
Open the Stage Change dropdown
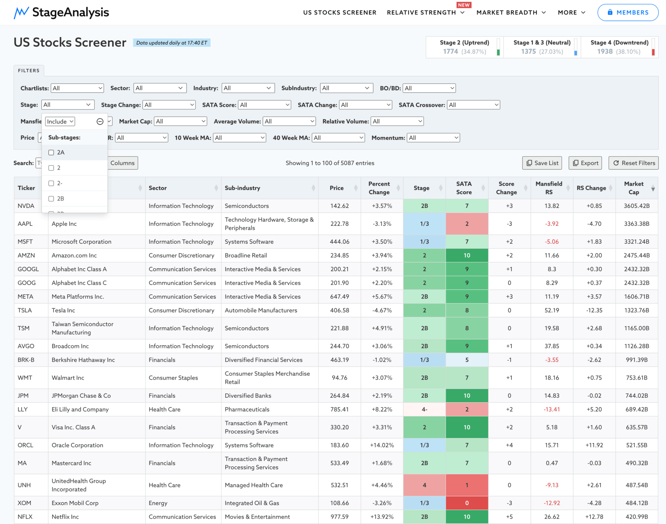tap(169, 105)
